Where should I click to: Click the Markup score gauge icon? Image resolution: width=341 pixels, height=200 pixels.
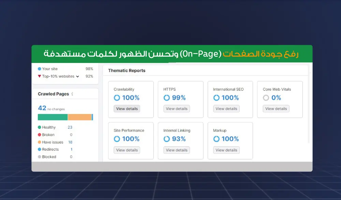217,139
